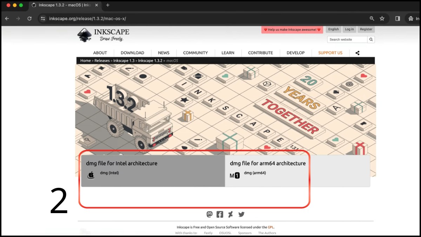Open the Sponsors link in footer
Screen dimensions: 421x237
point(245,233)
